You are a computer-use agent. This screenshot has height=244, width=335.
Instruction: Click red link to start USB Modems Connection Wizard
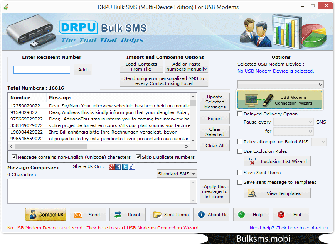[x=104, y=228]
